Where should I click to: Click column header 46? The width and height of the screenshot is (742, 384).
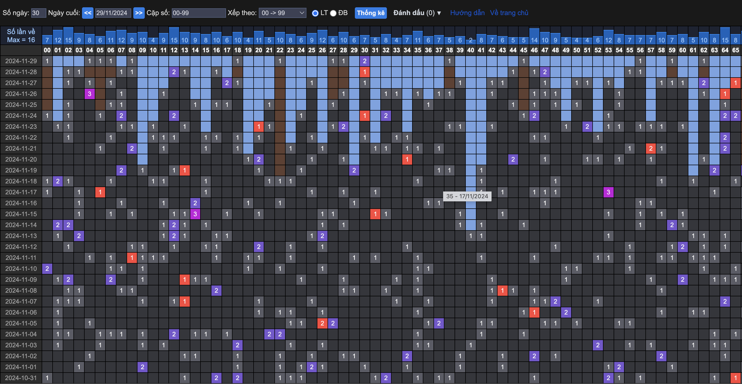tap(534, 50)
